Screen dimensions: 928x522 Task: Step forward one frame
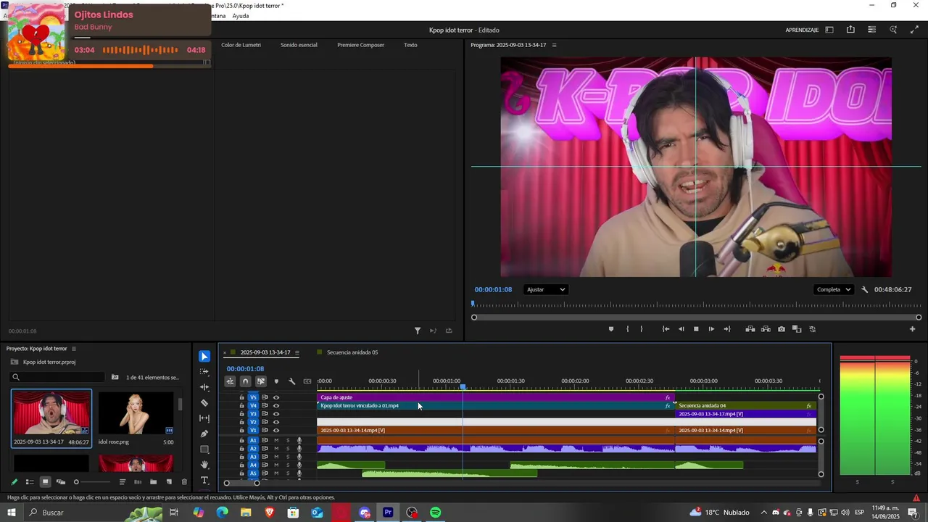click(x=711, y=329)
